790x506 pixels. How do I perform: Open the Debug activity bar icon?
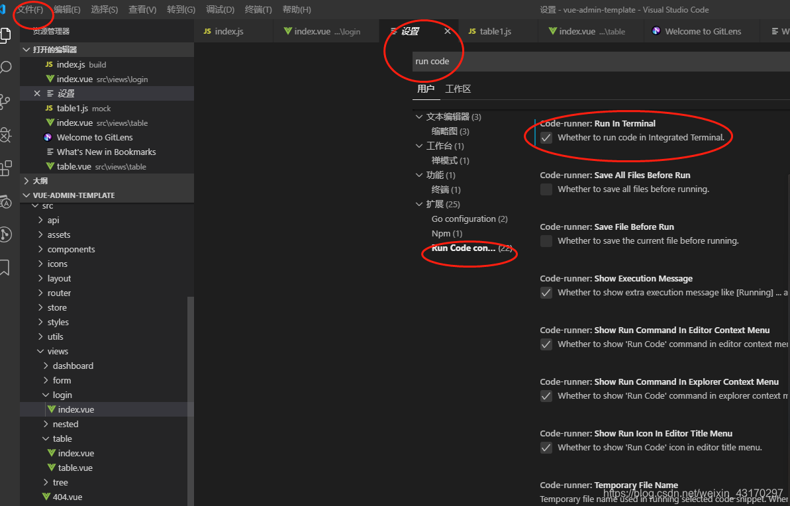(x=5, y=134)
